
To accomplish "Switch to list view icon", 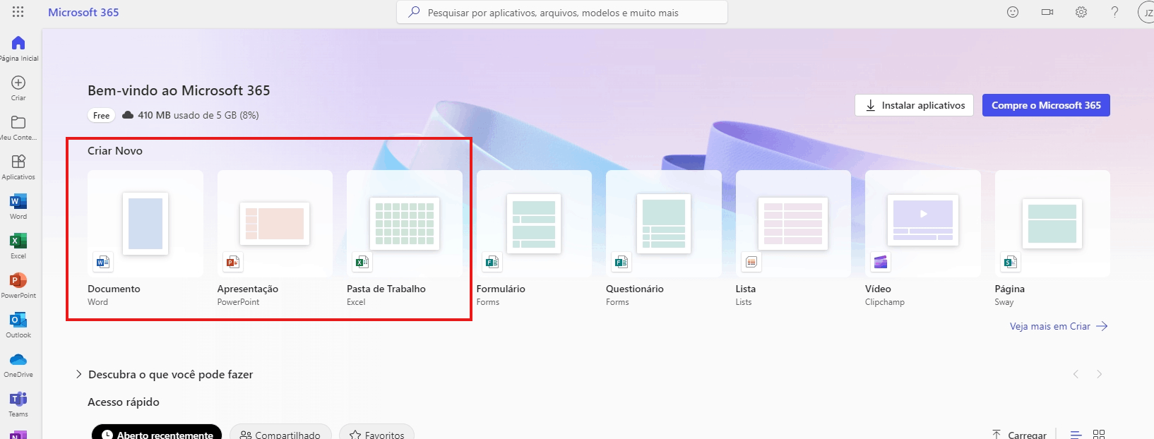I will [x=1076, y=434].
